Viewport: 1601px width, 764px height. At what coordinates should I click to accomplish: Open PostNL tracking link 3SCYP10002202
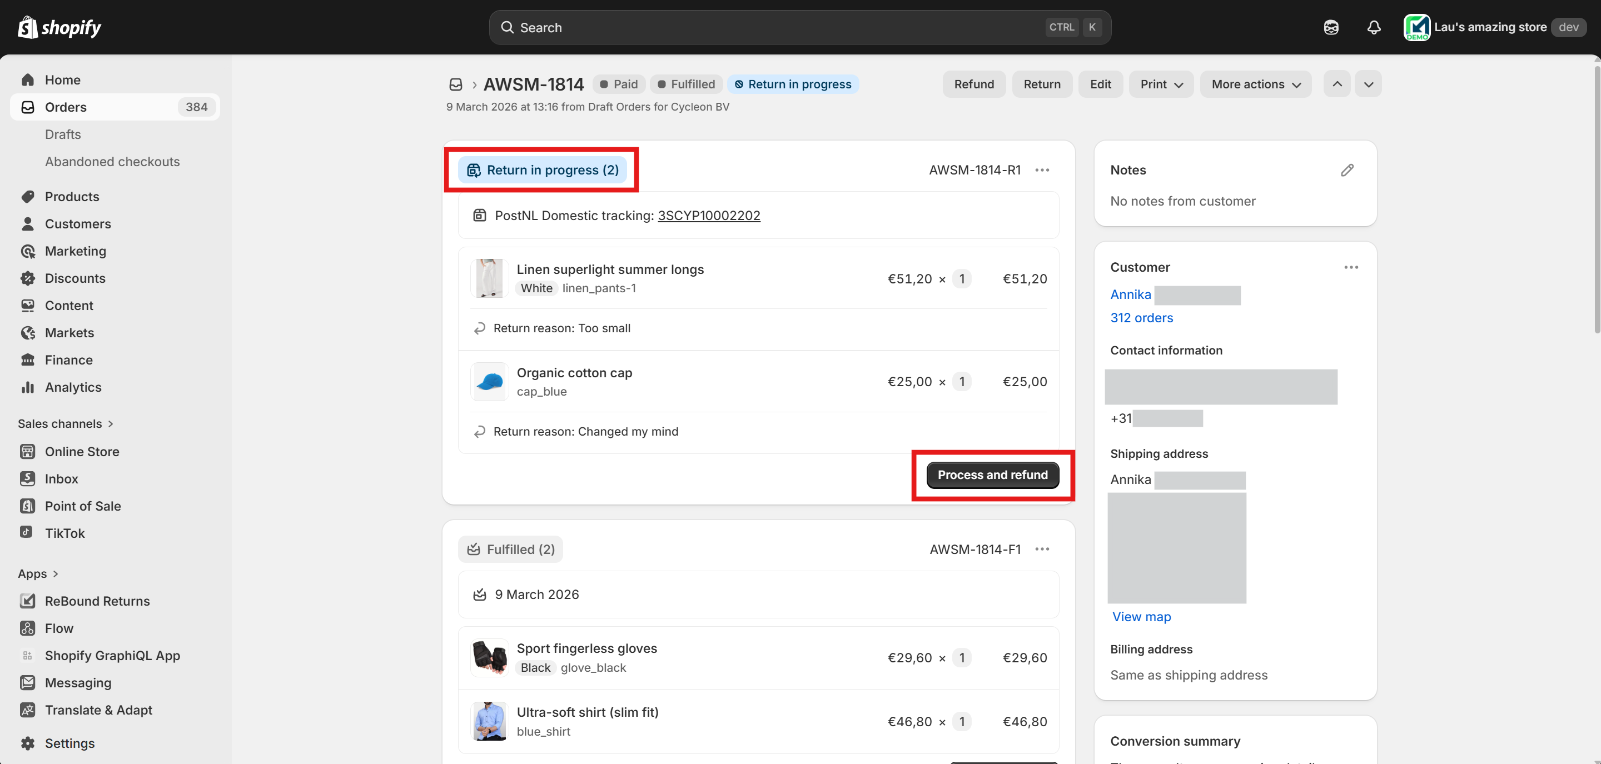709,216
